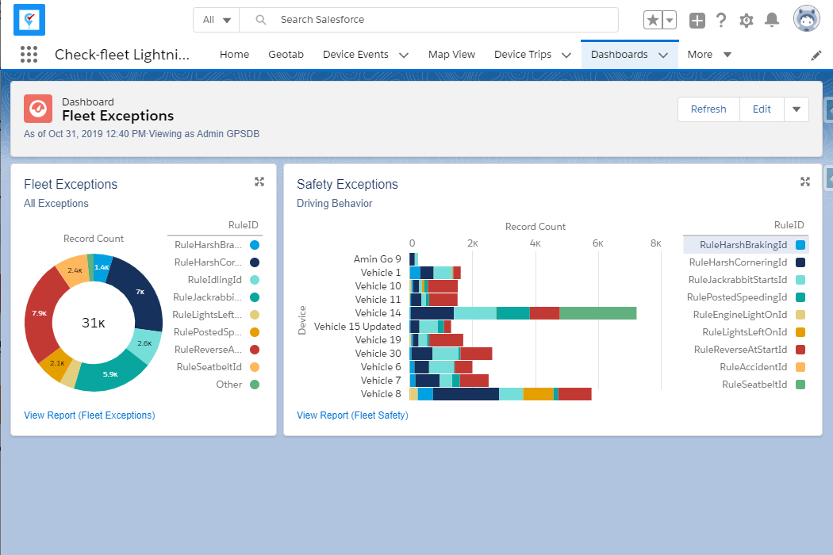
Task: Click RuleHarshBrakingId blue legend swatch in Safety Exceptions
Action: click(x=800, y=245)
